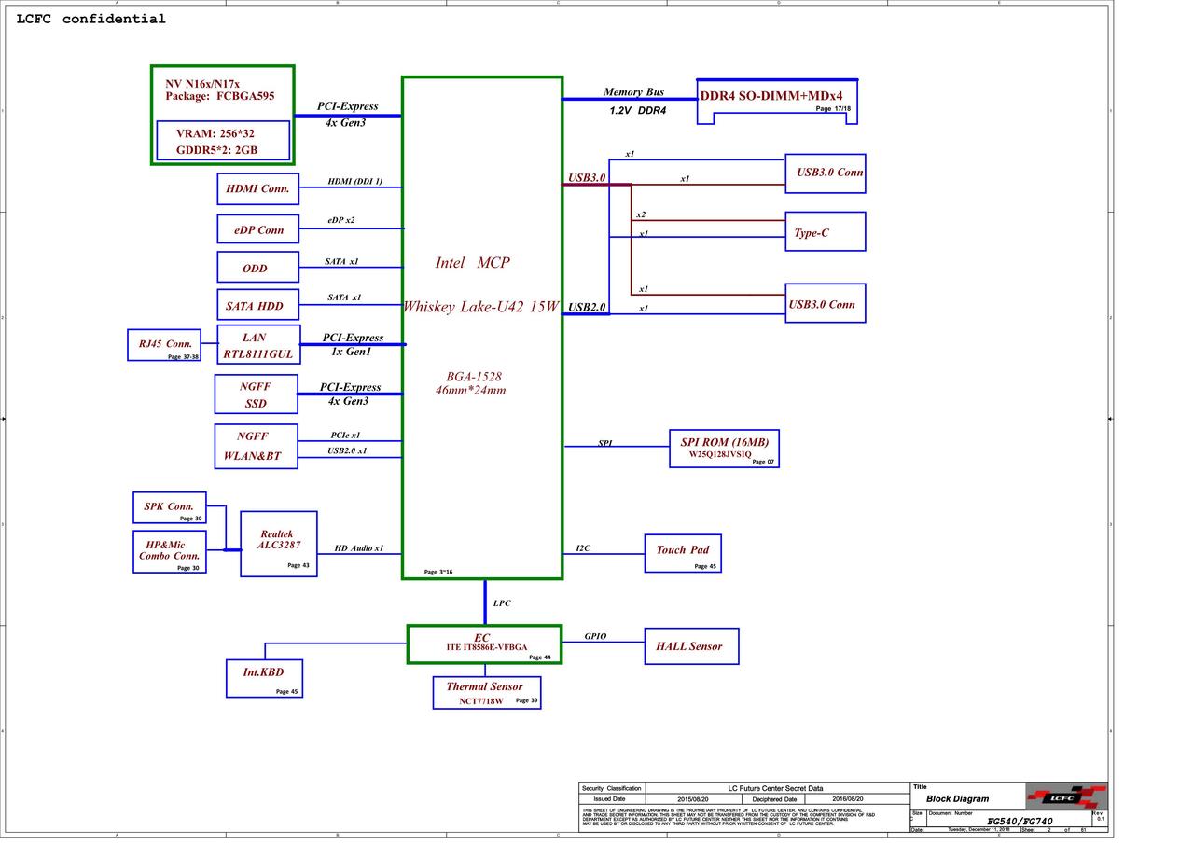This screenshot has height=844, width=1194.
Task: Click the I2C label
Action: 583,547
